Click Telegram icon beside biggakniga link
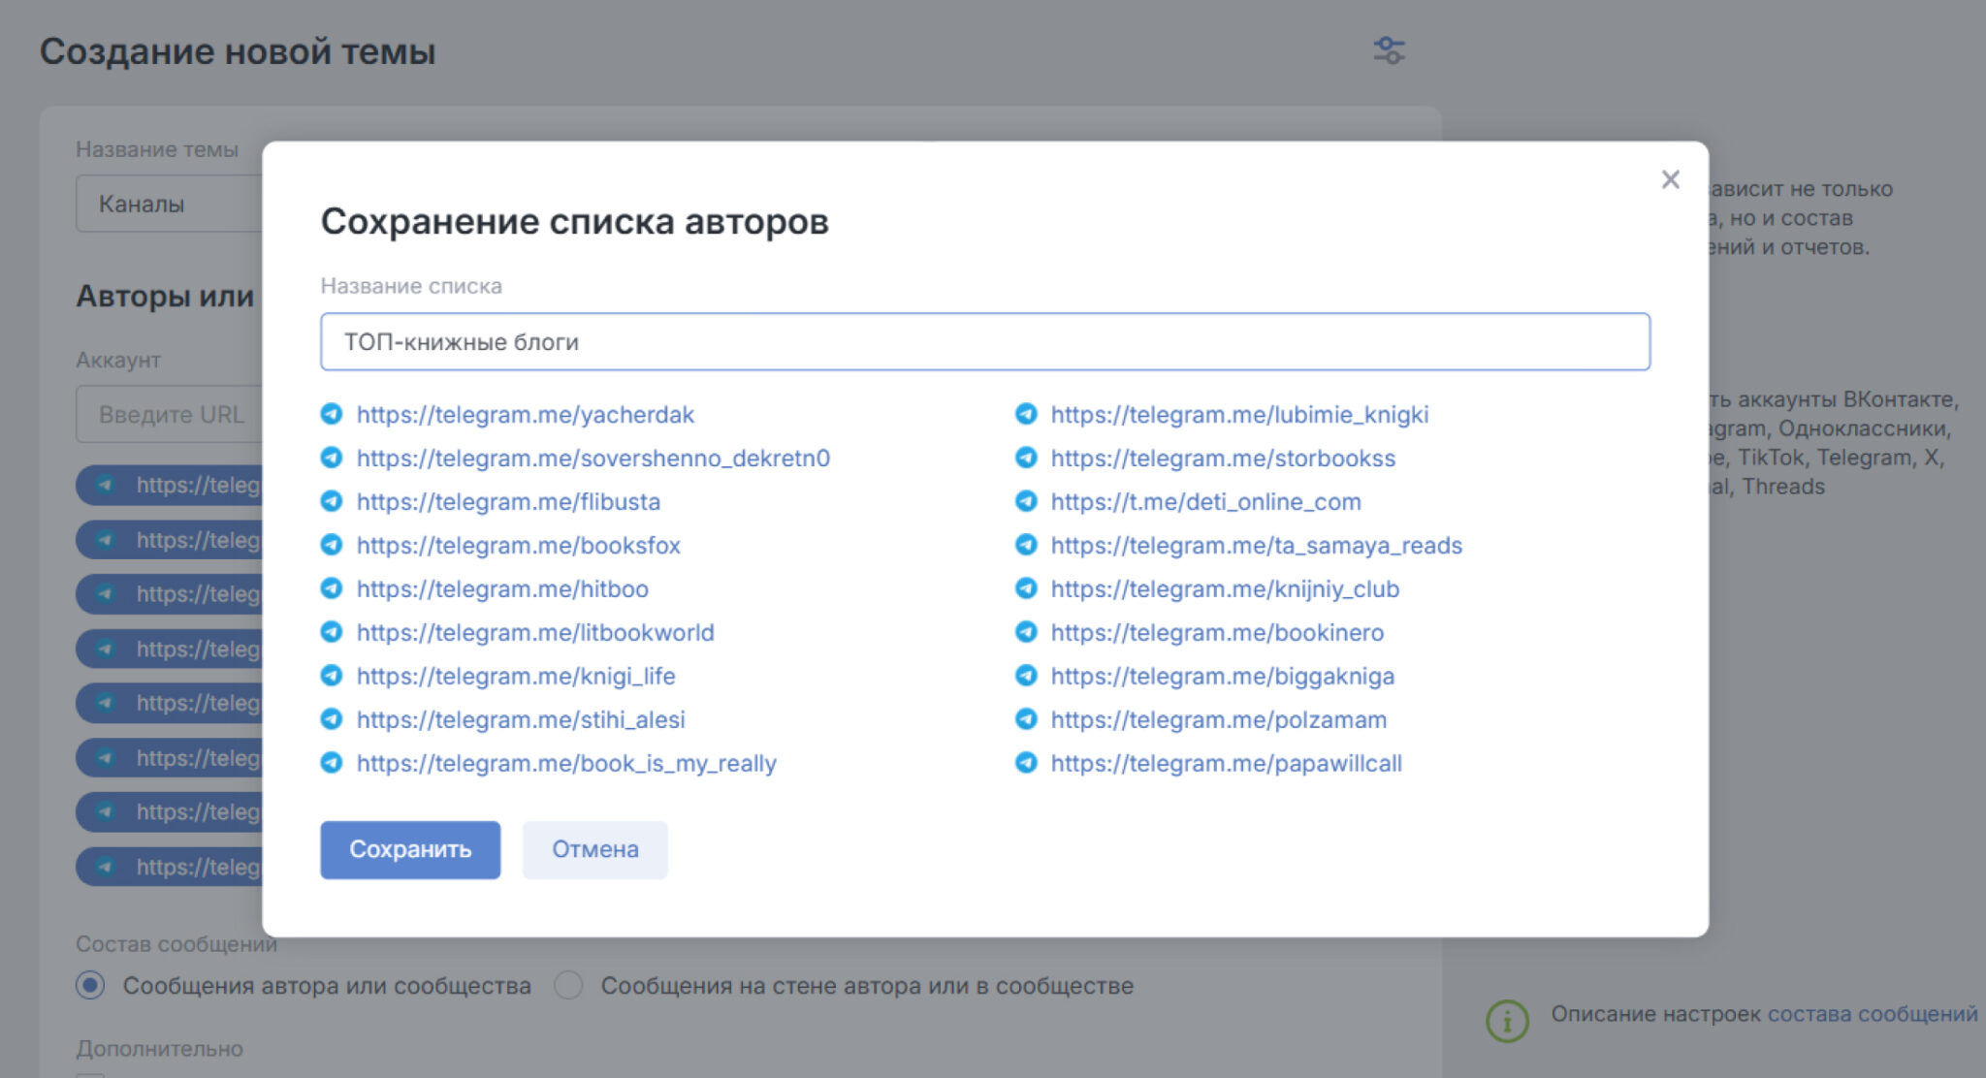The height and width of the screenshot is (1078, 1986). 1026,676
